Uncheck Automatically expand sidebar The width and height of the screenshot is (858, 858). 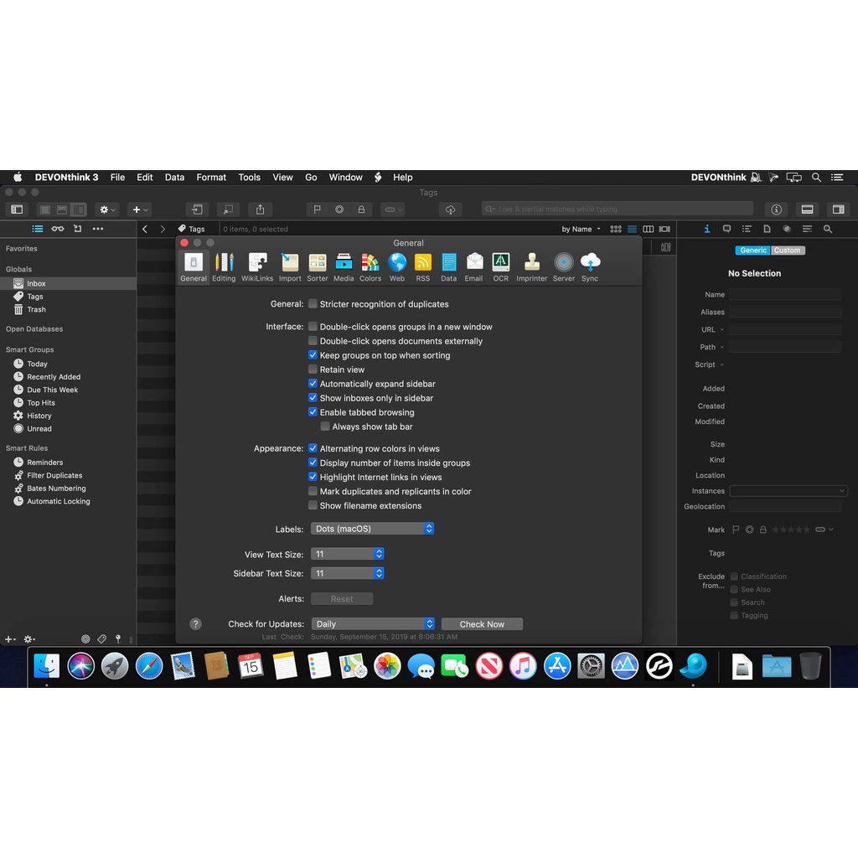[313, 384]
